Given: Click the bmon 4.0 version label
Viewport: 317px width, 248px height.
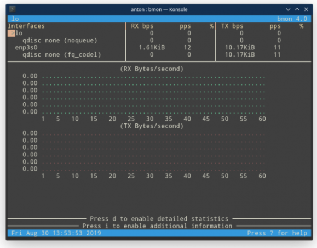Looking at the screenshot, I should click(x=292, y=19).
